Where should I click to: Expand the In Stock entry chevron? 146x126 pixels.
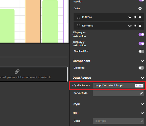click(x=130, y=17)
